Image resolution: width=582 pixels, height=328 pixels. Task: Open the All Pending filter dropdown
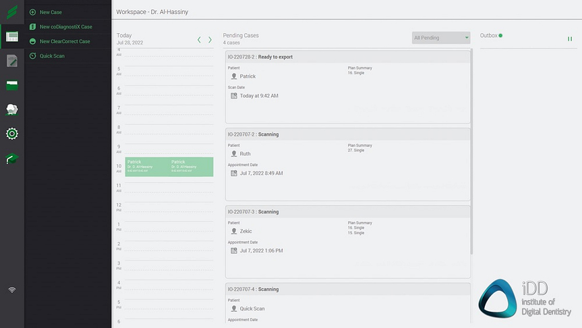click(441, 38)
